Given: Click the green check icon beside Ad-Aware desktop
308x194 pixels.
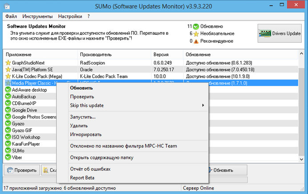Looking at the screenshot, I should point(8,90).
